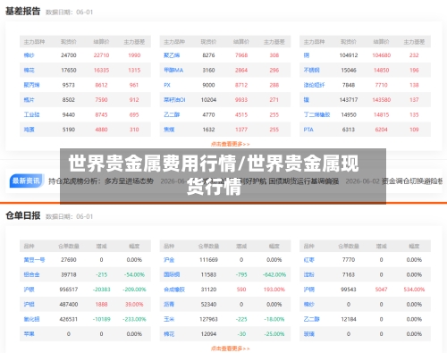The width and height of the screenshot is (447, 353).
Task: Open the 黄豆一号 warehouse receipt link
Action: (34, 260)
